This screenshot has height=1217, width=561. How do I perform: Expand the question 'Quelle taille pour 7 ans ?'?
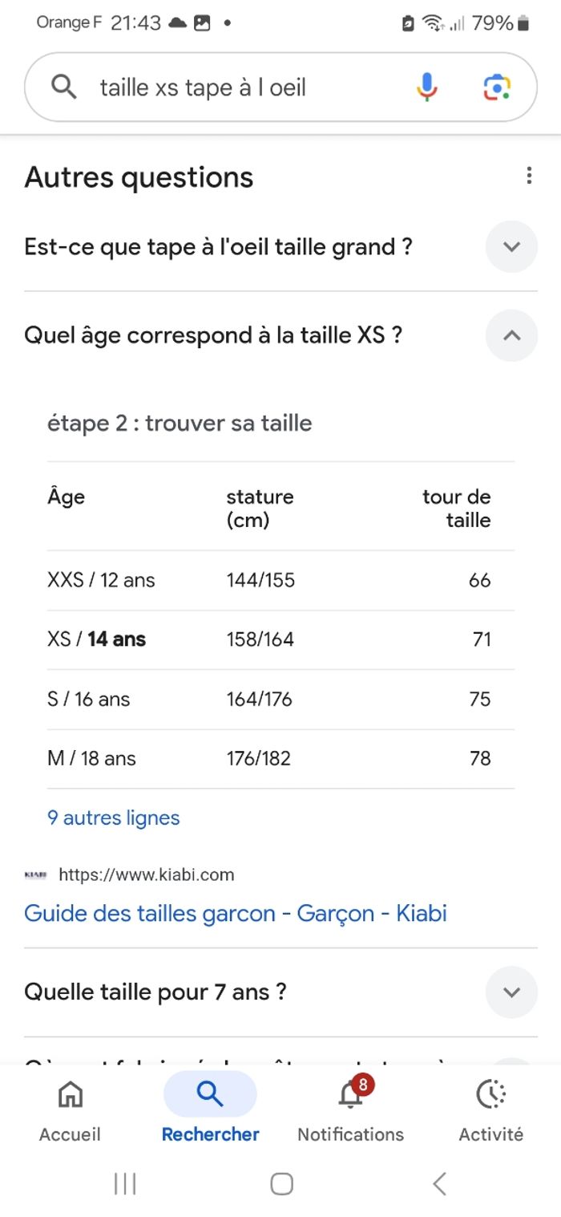coord(511,992)
